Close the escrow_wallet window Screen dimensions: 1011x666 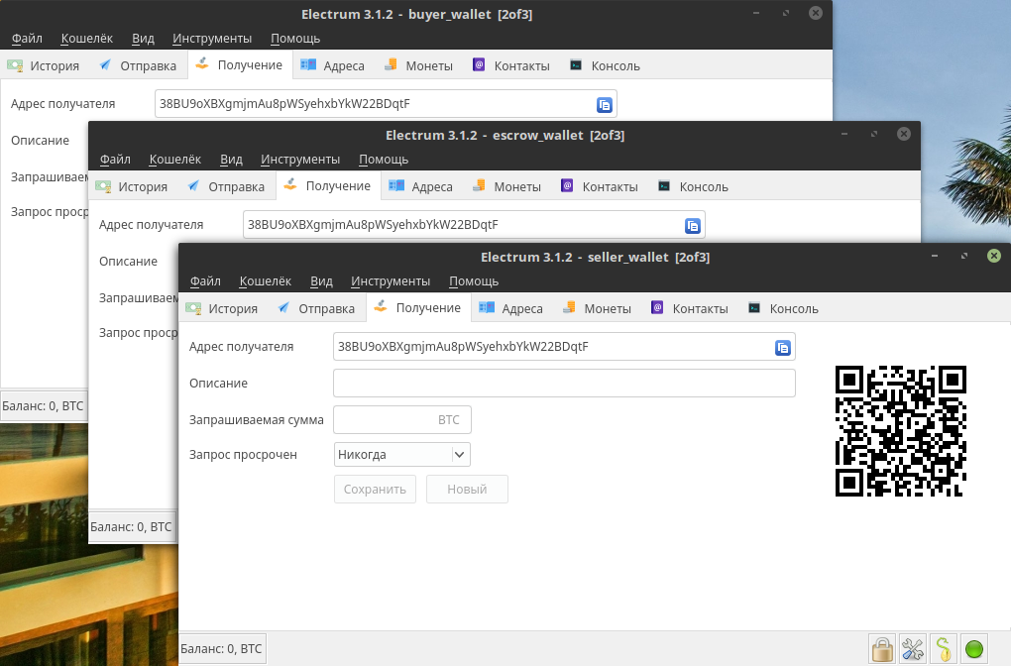pos(904,134)
